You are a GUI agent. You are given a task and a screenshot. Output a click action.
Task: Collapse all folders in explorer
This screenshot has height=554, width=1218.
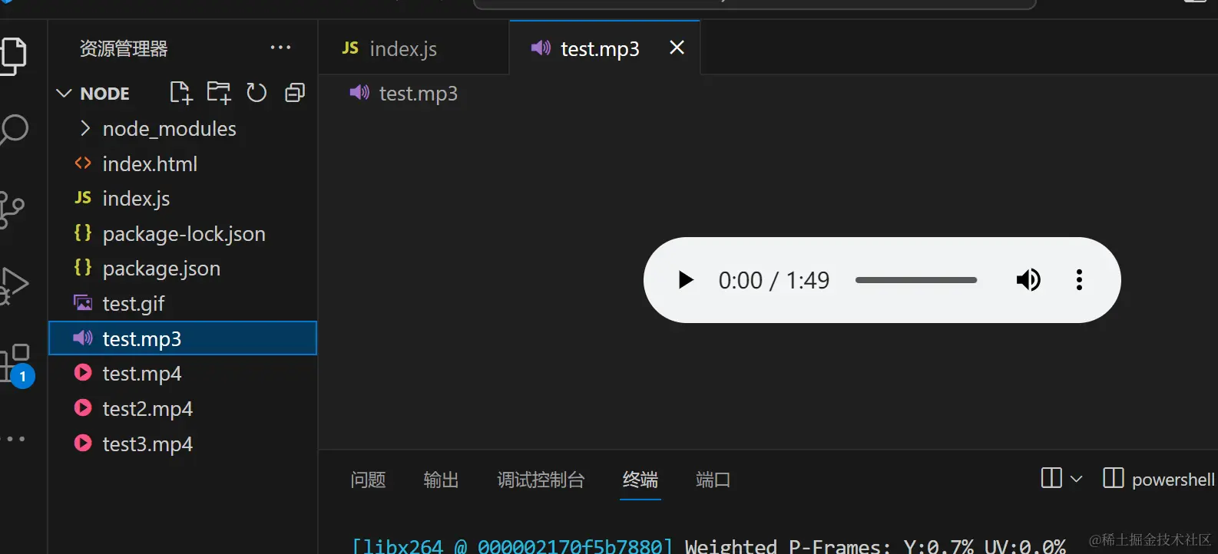pyautogui.click(x=295, y=93)
